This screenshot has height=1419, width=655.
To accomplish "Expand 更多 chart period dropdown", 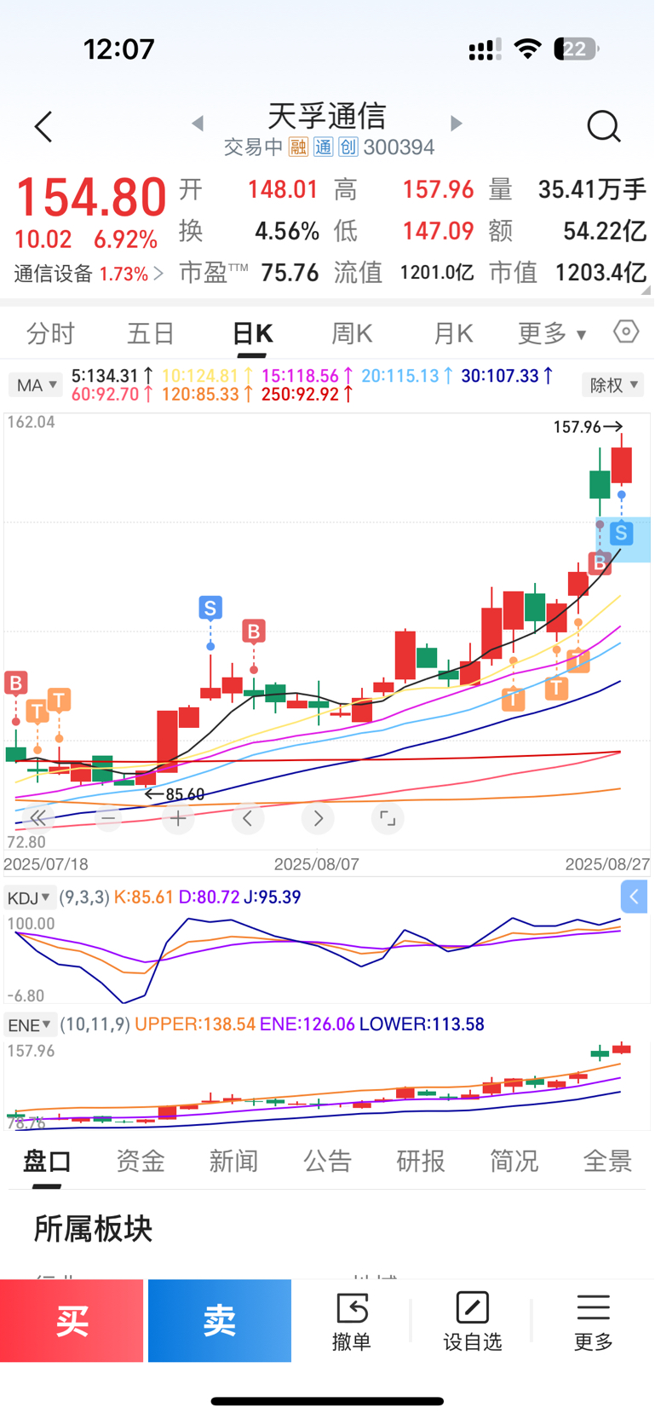I will coord(552,333).
